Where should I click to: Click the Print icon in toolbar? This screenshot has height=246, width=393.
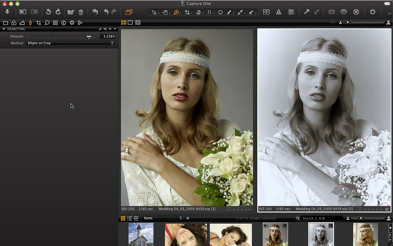click(343, 12)
